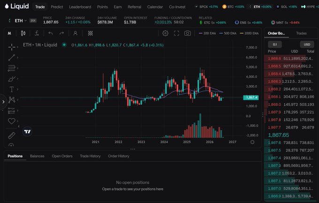
Task: Open the Co-Invest page
Action: click(x=177, y=7)
